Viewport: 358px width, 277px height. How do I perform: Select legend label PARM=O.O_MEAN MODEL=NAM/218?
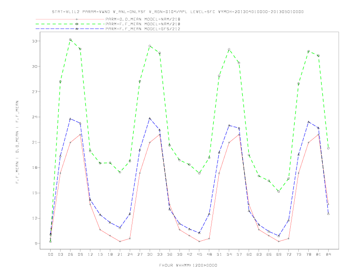coord(143,19)
